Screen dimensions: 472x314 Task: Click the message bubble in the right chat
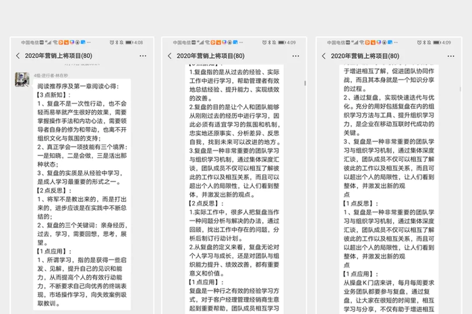pos(388,188)
